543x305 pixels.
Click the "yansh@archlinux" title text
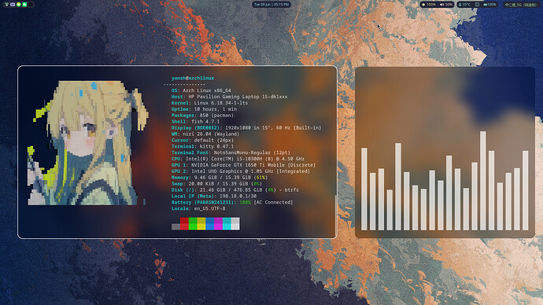pos(193,78)
